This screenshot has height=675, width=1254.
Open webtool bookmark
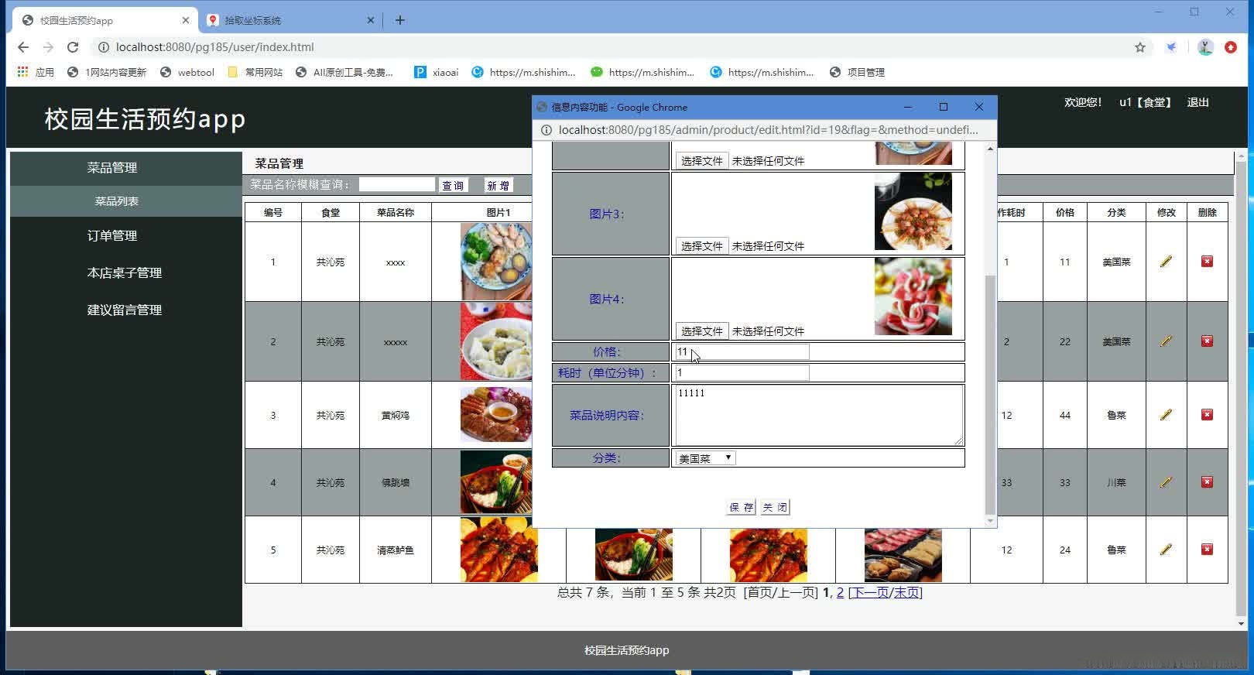(x=187, y=72)
